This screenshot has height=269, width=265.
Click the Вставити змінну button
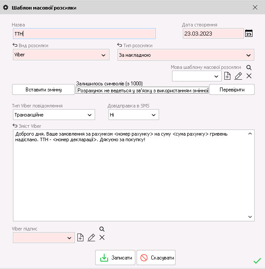click(44, 90)
